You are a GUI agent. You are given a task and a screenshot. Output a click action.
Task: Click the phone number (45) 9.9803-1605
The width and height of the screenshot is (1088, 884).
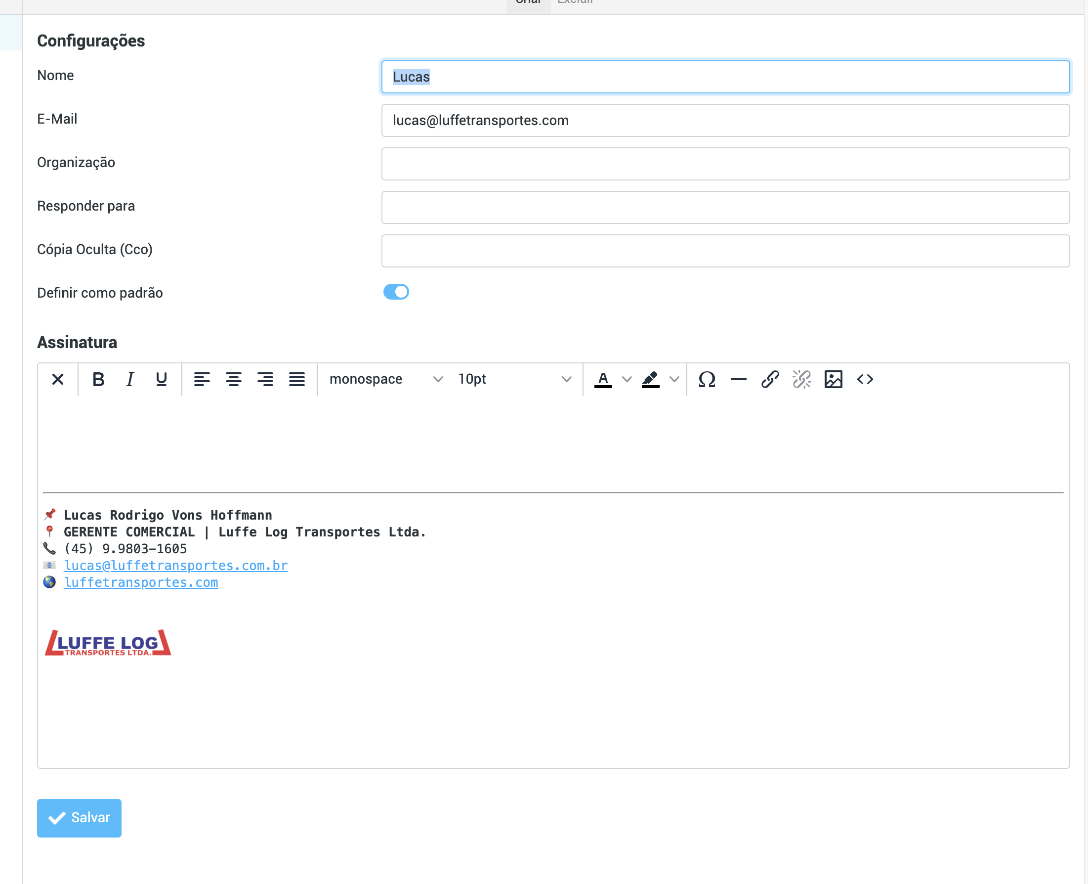click(x=125, y=549)
